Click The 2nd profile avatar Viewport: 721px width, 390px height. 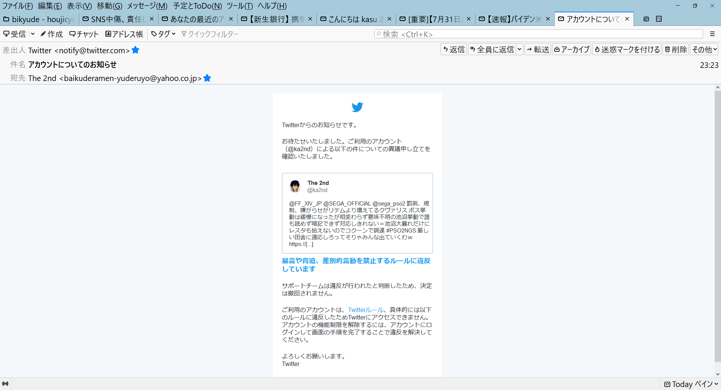point(295,186)
